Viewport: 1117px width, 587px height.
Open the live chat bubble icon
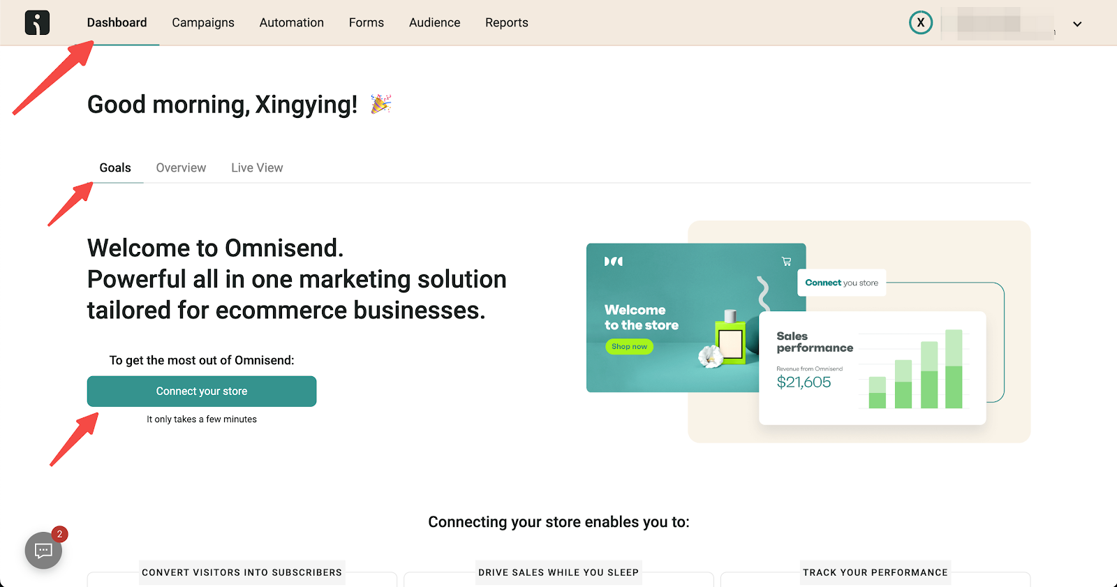coord(43,551)
